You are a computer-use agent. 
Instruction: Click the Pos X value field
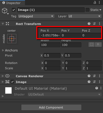(x=50, y=35)
